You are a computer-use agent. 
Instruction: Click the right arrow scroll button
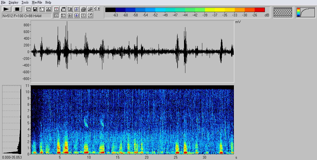point(98,9)
